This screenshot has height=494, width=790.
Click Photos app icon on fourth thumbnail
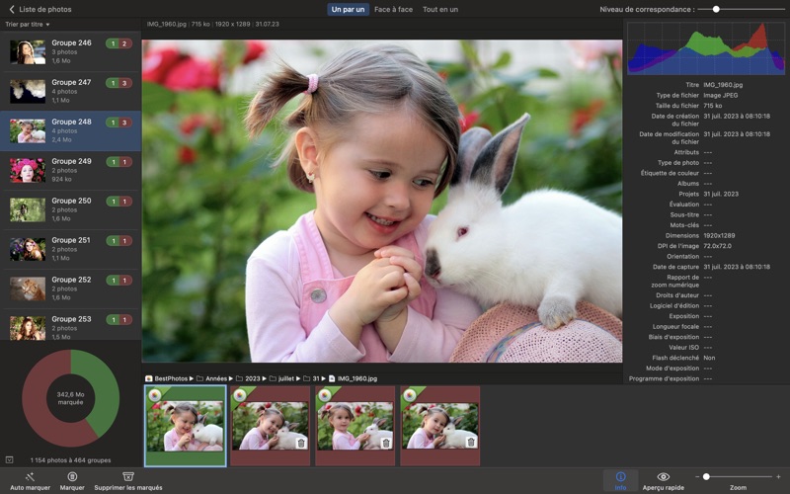click(410, 395)
